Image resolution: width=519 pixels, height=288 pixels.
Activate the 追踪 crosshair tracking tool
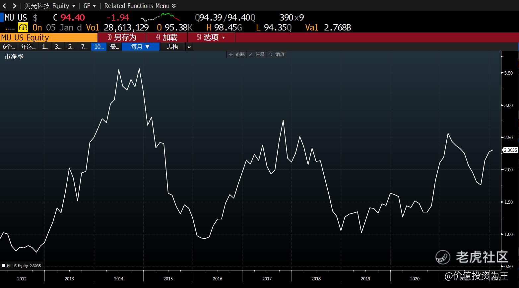[x=237, y=54]
